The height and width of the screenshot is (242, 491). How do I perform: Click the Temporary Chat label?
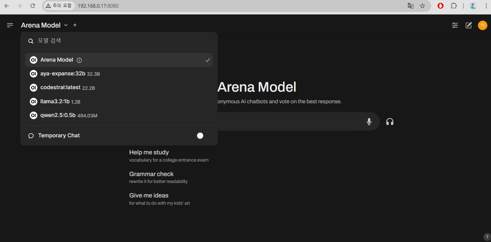pyautogui.click(x=59, y=135)
